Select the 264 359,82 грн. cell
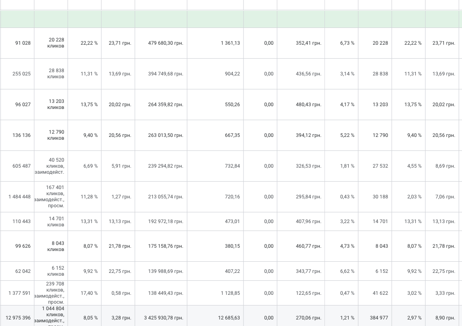The image size is (462, 326). tap(165, 104)
